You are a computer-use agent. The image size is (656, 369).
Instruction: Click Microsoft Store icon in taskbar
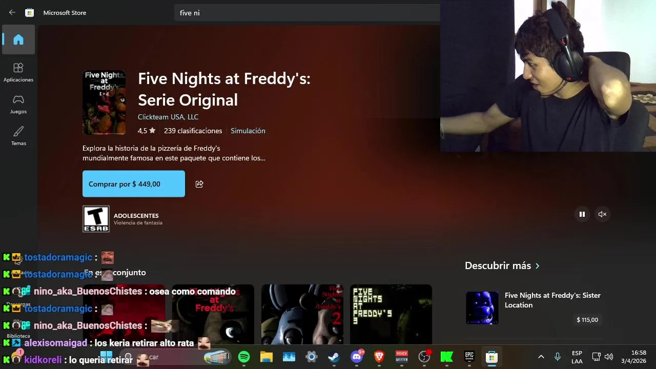[492, 357]
